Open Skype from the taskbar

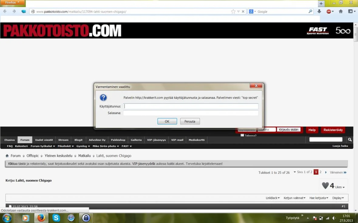pos(56,218)
